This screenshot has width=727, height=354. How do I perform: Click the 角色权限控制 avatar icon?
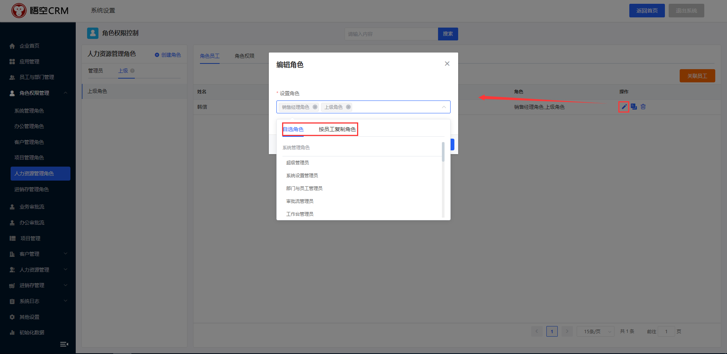[x=93, y=33]
